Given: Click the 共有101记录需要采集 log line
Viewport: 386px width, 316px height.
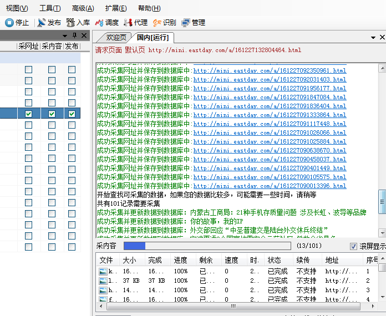Looking at the screenshot, I should 129,203.
